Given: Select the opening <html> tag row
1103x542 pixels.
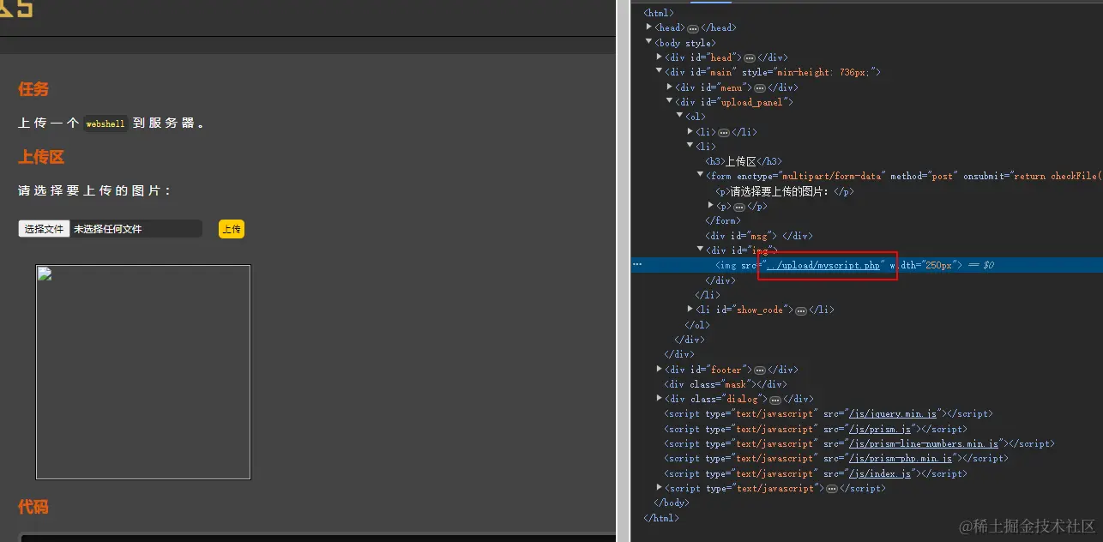Looking at the screenshot, I should (659, 13).
